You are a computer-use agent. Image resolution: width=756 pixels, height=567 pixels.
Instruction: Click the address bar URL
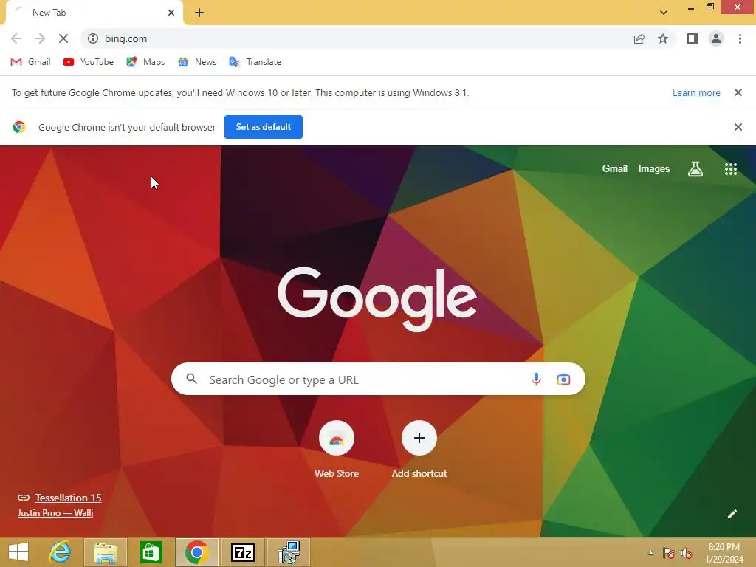click(x=126, y=38)
